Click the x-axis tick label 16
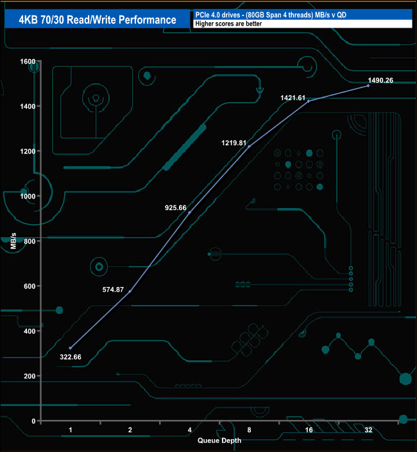The width and height of the screenshot is (417, 452). click(309, 430)
